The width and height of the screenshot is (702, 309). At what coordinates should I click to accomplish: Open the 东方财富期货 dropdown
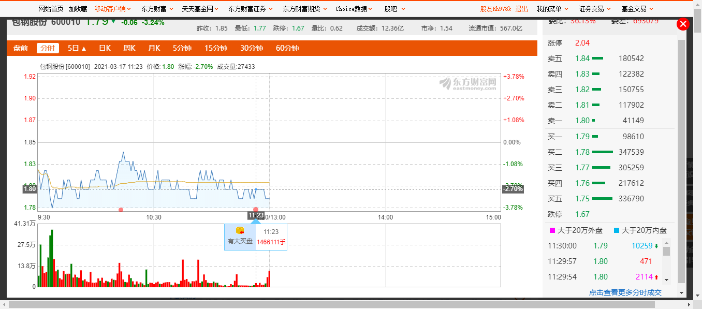(x=305, y=9)
